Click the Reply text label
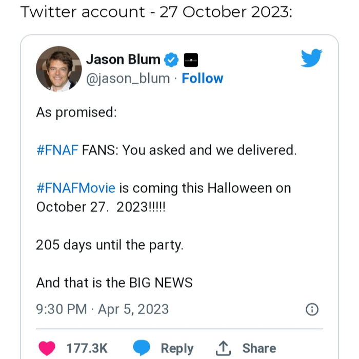 (177, 348)
